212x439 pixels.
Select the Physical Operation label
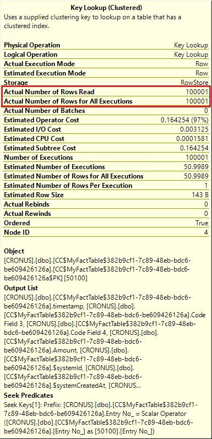coord(32,45)
